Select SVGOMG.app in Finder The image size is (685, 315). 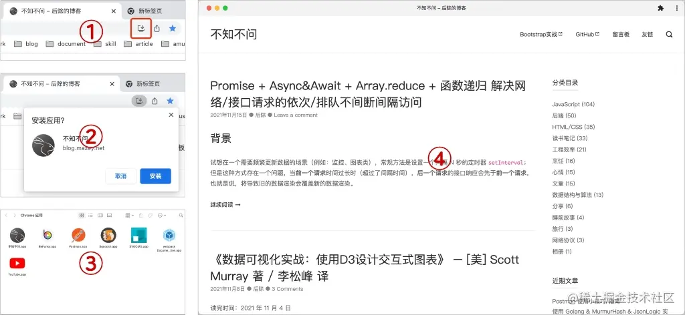coord(139,238)
